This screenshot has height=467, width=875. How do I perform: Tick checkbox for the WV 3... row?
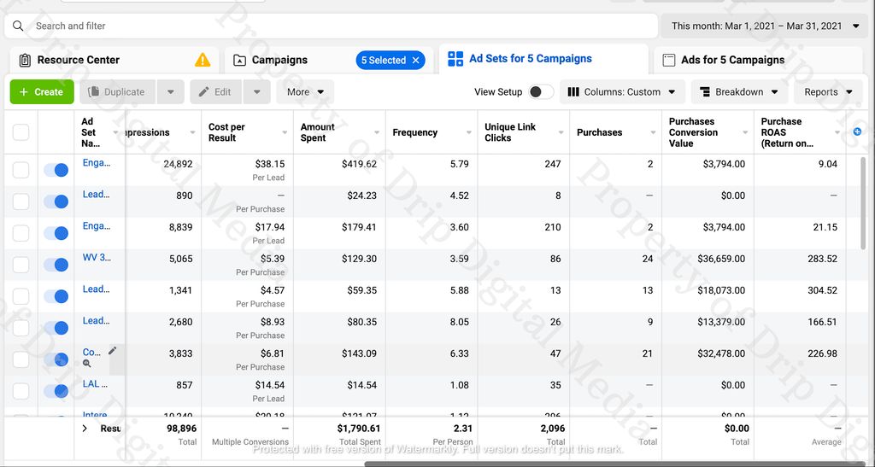[x=21, y=265]
